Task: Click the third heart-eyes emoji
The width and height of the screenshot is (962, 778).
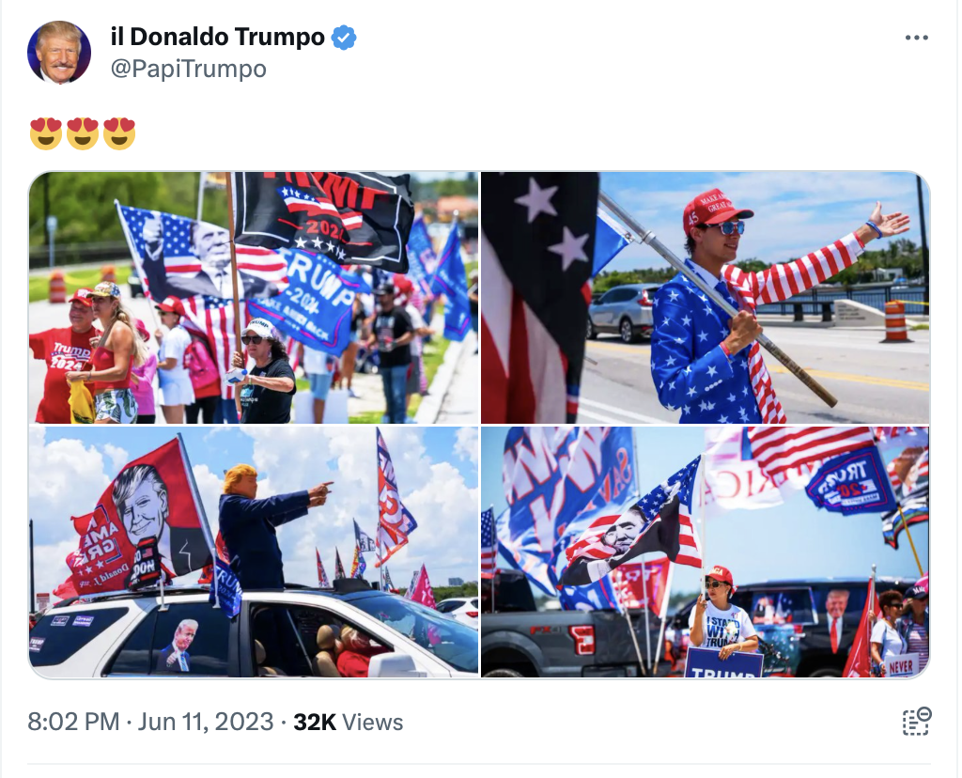Action: point(119,133)
